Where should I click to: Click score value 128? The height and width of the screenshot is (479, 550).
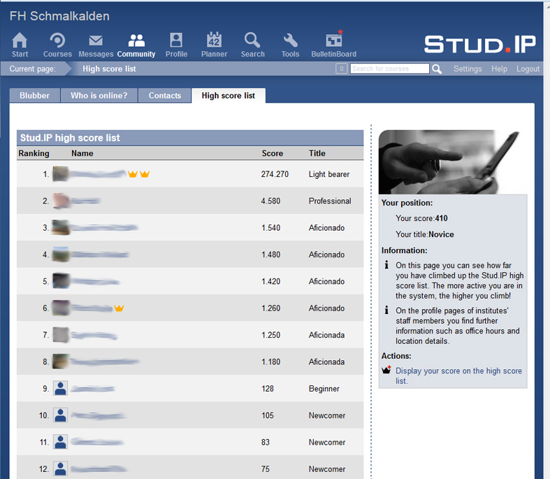pos(267,389)
